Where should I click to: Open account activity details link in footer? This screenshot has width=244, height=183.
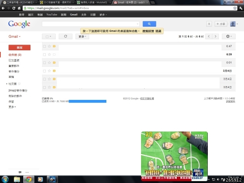pyautogui.click(x=230, y=101)
